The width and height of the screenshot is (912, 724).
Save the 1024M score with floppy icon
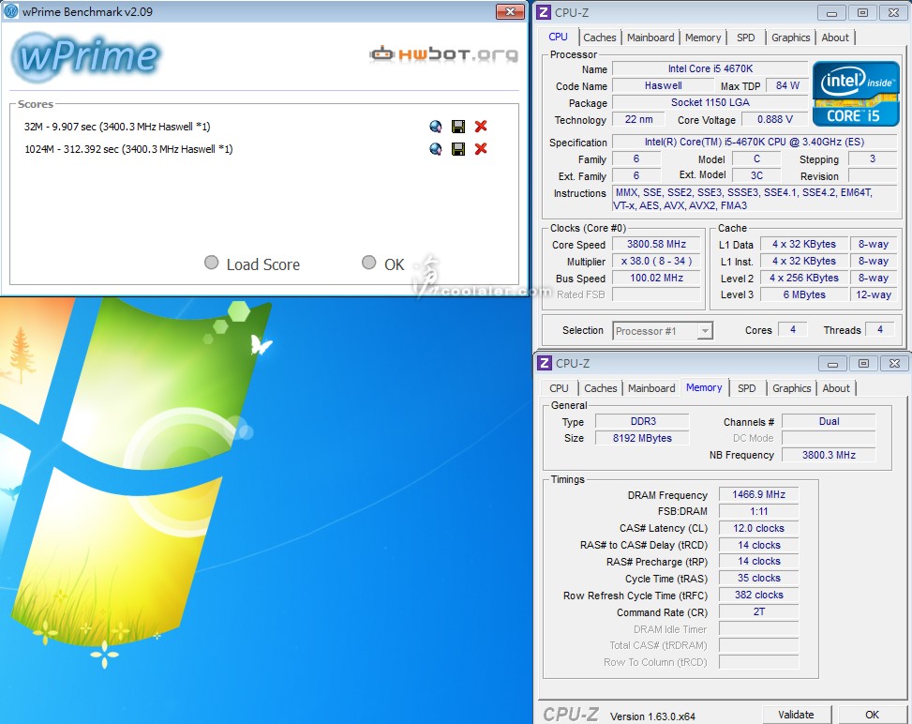[x=458, y=149]
